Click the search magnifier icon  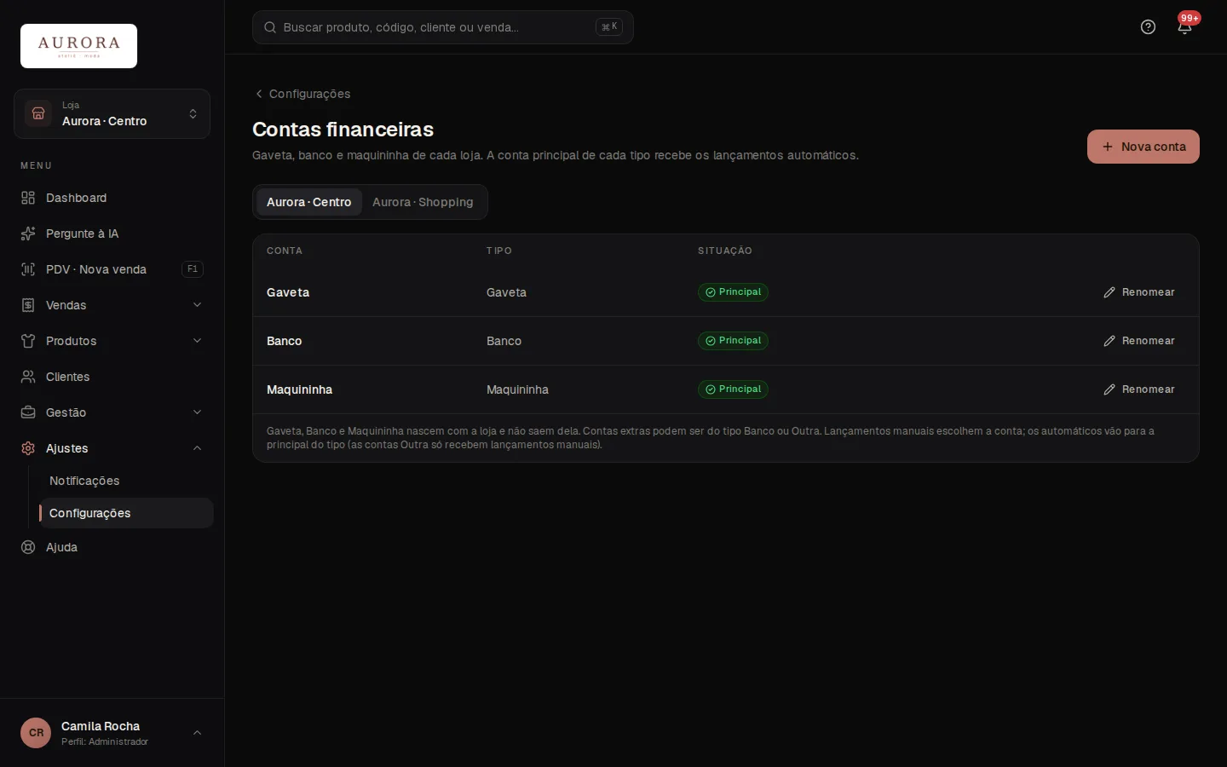[270, 27]
